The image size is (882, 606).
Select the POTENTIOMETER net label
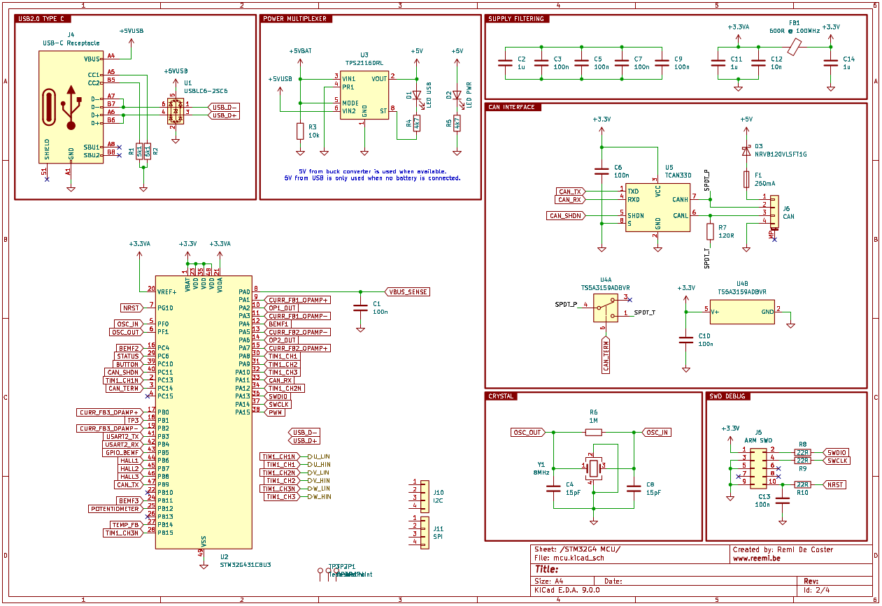point(115,509)
